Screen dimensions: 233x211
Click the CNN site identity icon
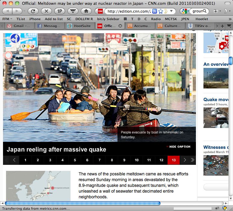click(x=100, y=11)
